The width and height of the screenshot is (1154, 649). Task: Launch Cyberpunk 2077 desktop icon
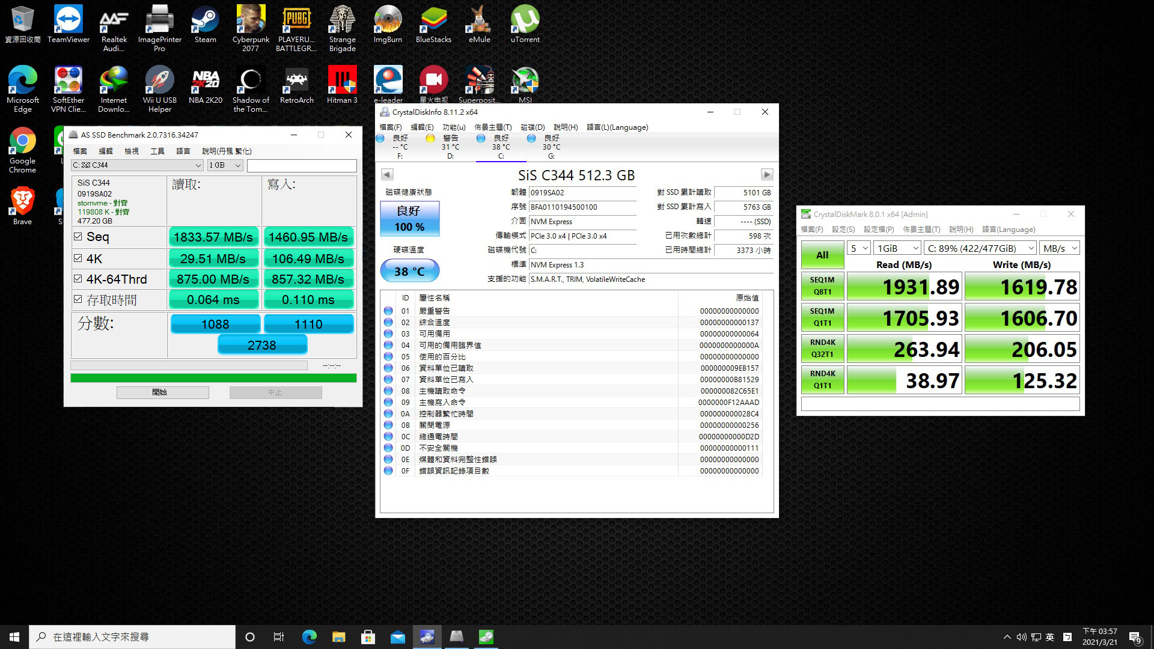(x=251, y=28)
